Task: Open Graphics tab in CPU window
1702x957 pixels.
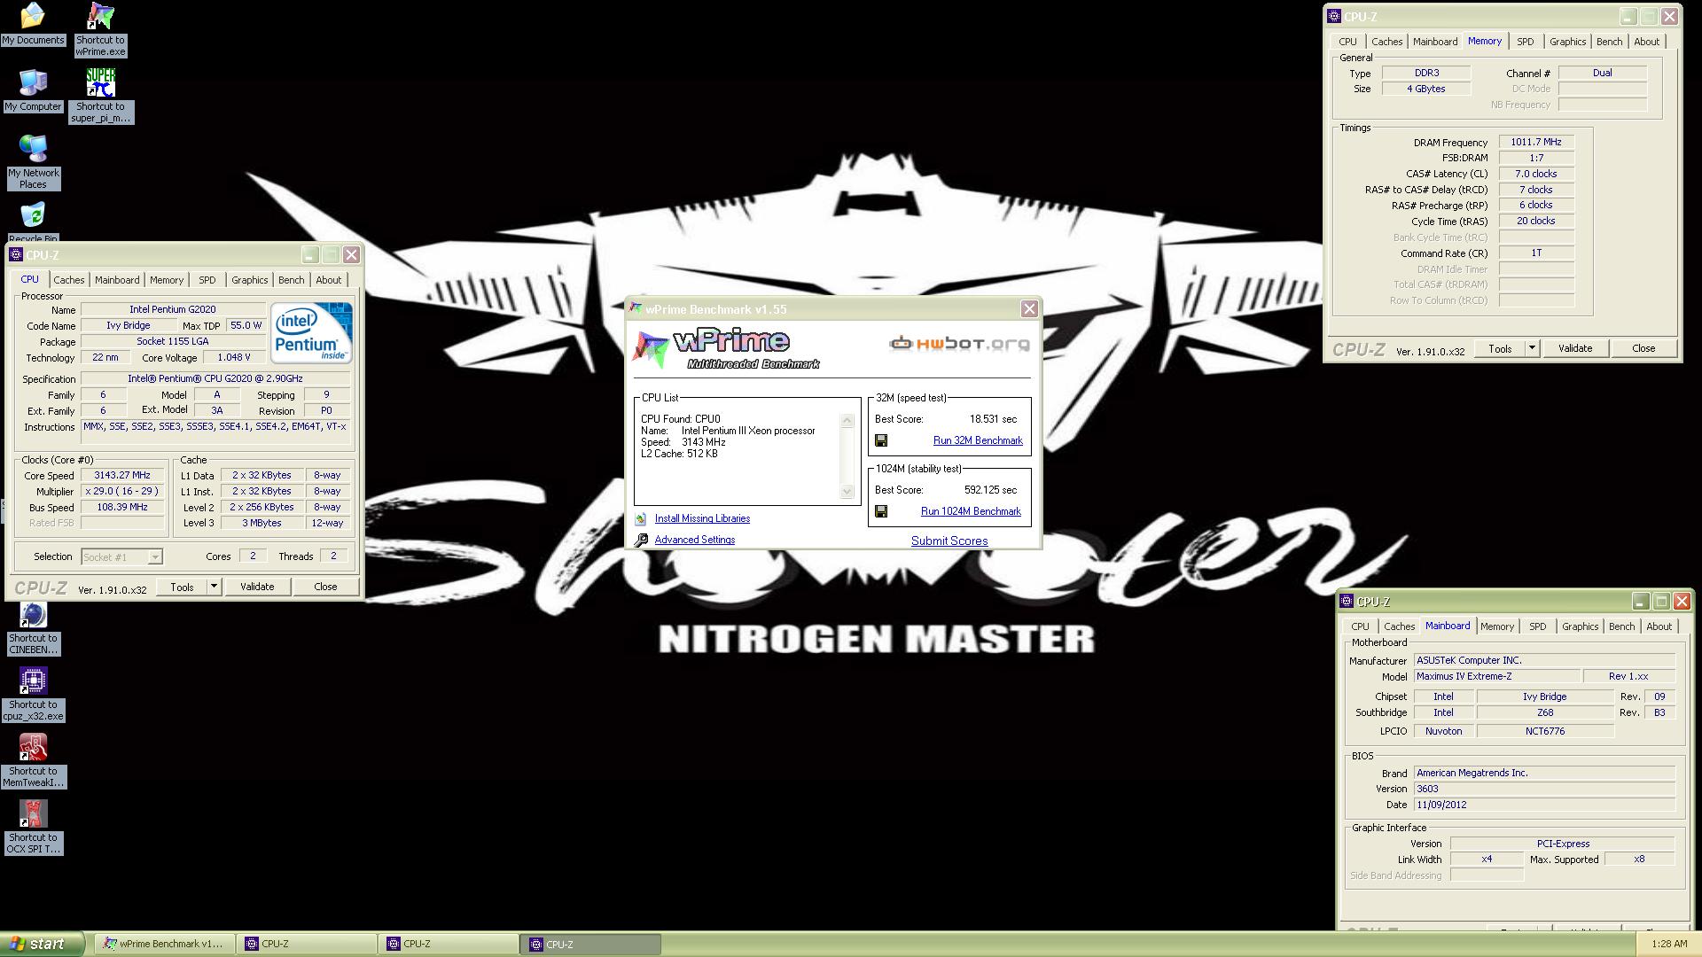Action: click(x=250, y=280)
